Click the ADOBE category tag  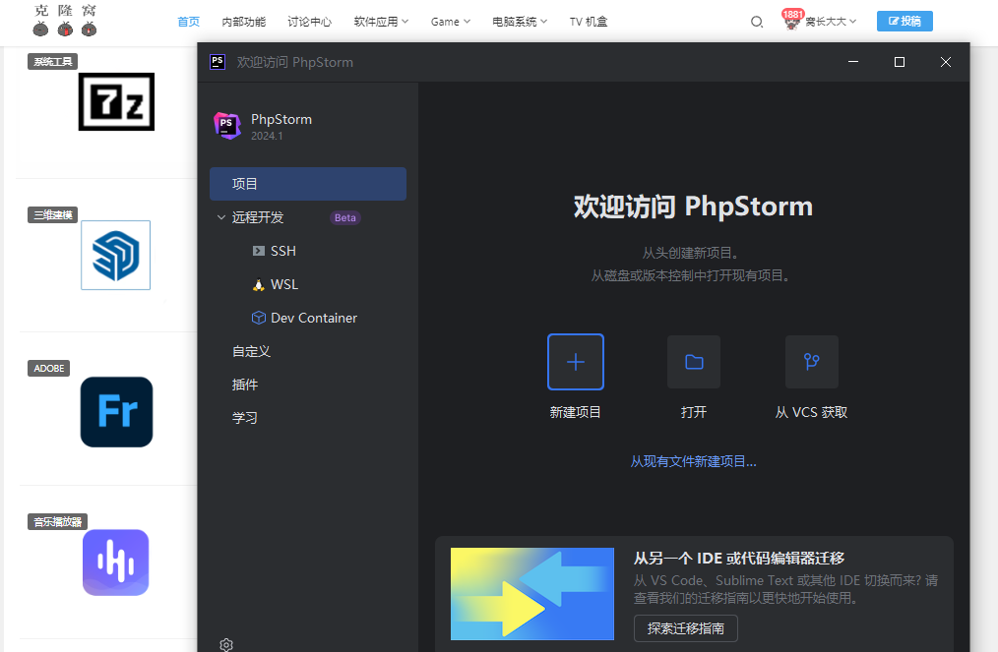click(49, 369)
